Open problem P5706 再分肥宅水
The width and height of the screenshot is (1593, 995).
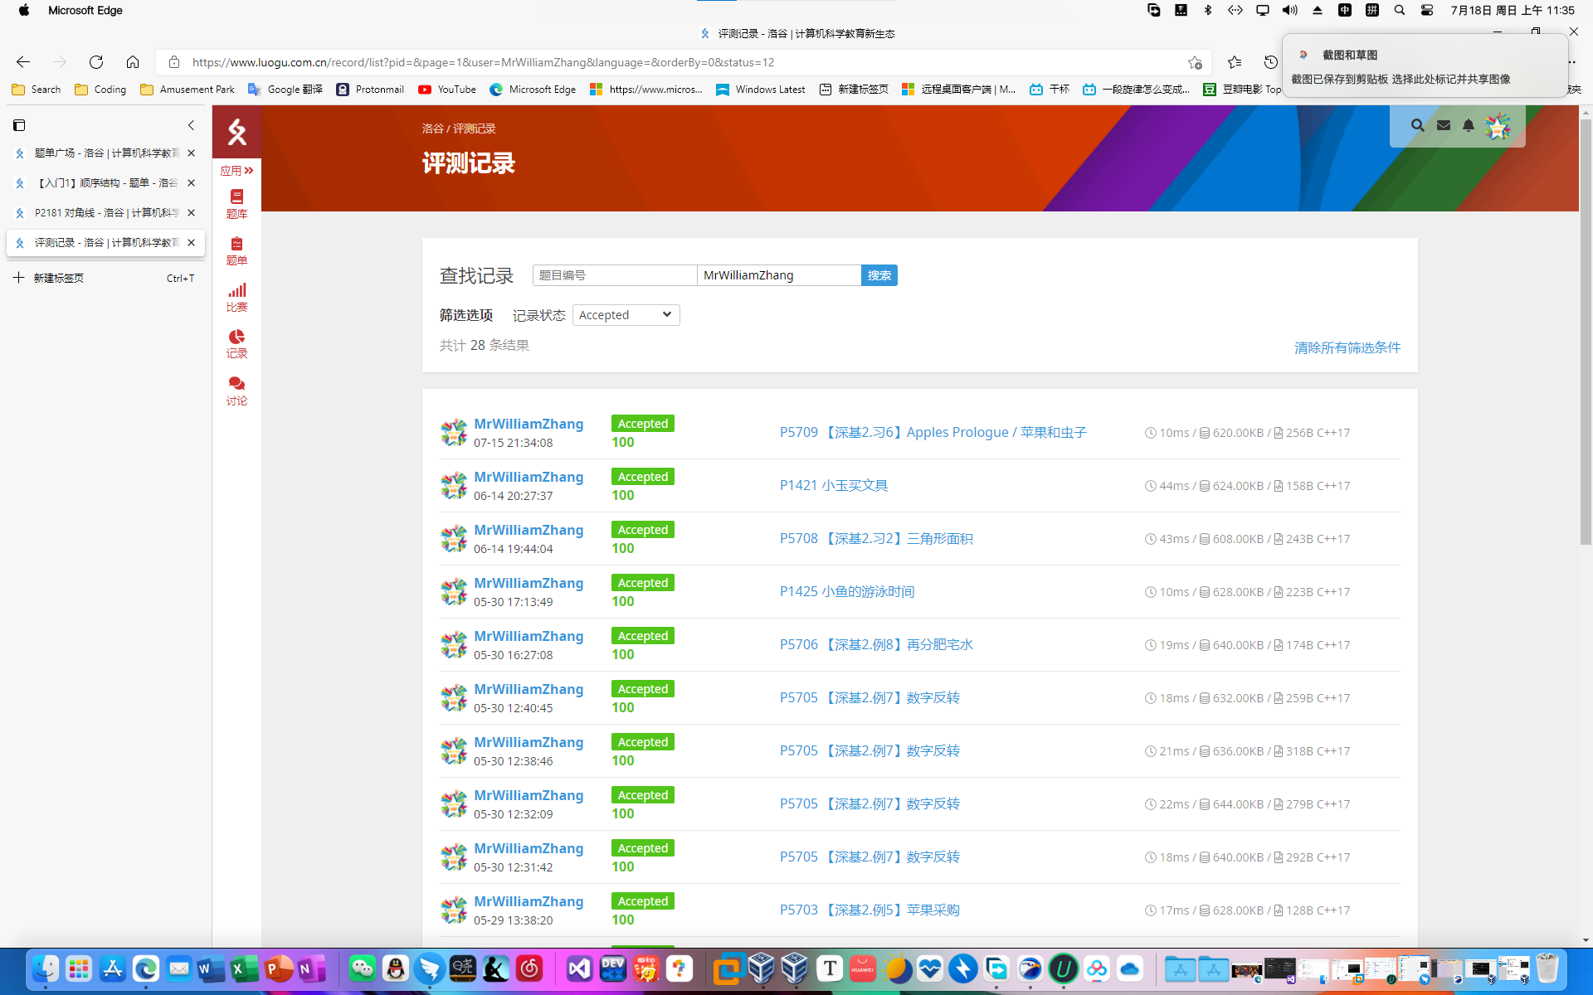coord(876,644)
